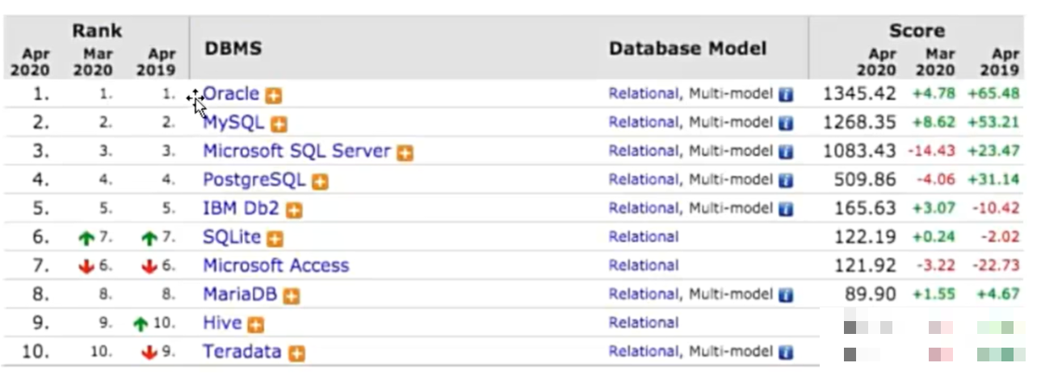Open the Microsoft Access link
The height and width of the screenshot is (388, 1062).
pos(276,265)
